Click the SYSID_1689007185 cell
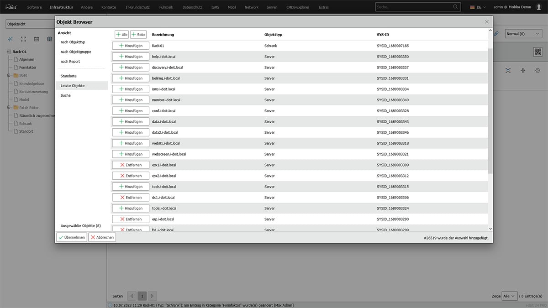Screen dimensions: 548x308 [393, 46]
